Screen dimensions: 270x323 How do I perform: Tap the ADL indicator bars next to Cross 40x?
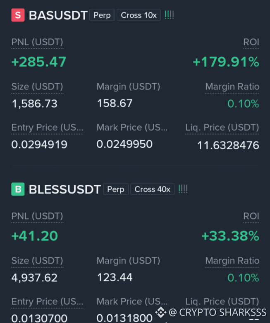pos(183,189)
